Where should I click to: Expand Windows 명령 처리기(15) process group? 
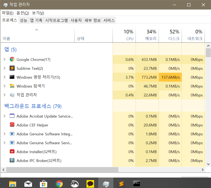coord(4,77)
